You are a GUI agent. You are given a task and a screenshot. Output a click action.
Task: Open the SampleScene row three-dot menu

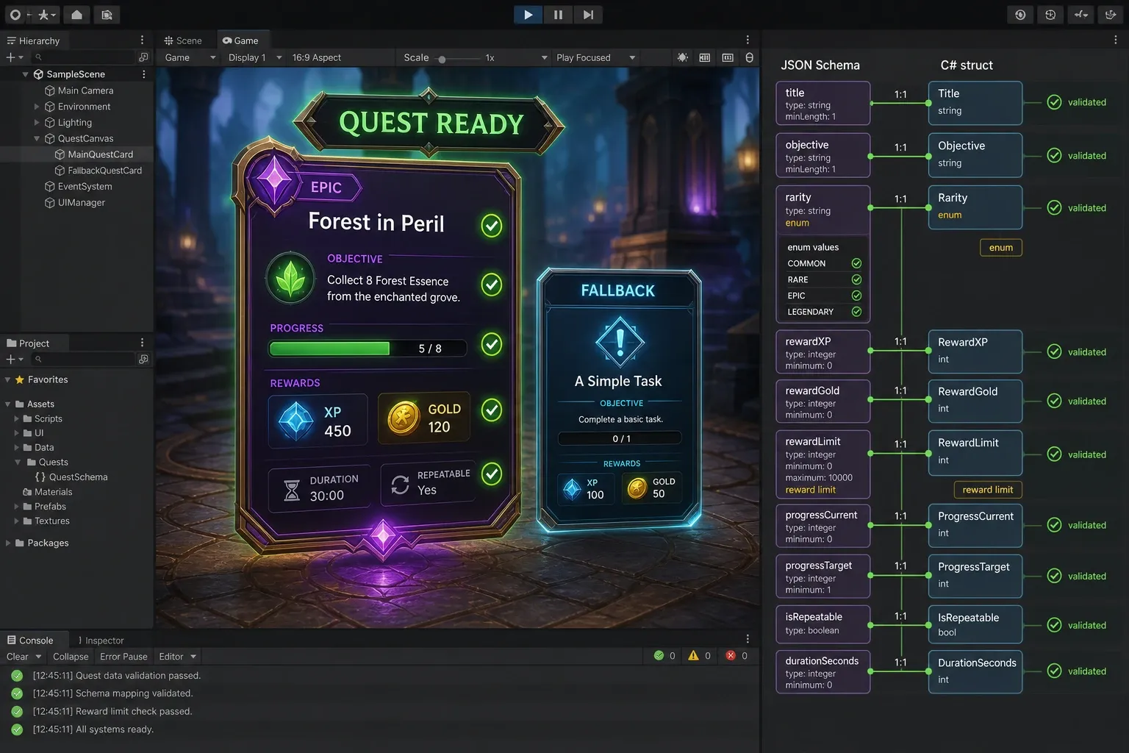(x=143, y=74)
